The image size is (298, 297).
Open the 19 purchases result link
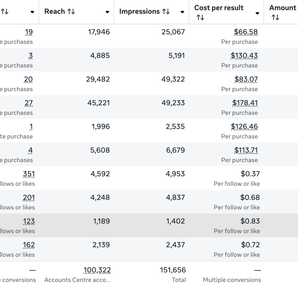29,32
